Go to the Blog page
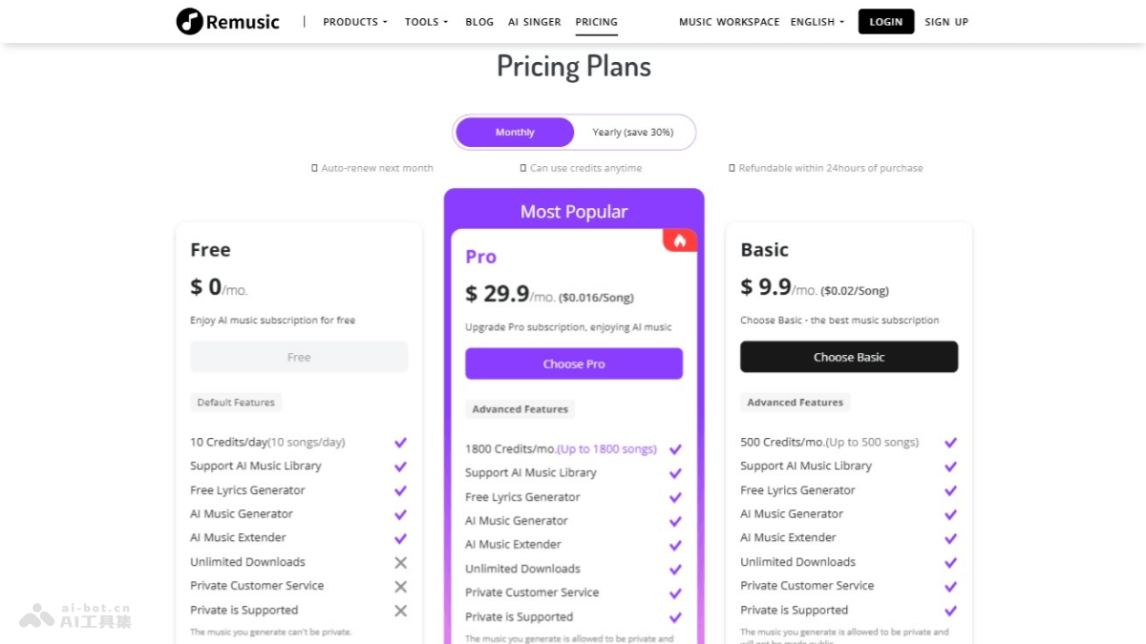1146x644 pixels. (479, 22)
